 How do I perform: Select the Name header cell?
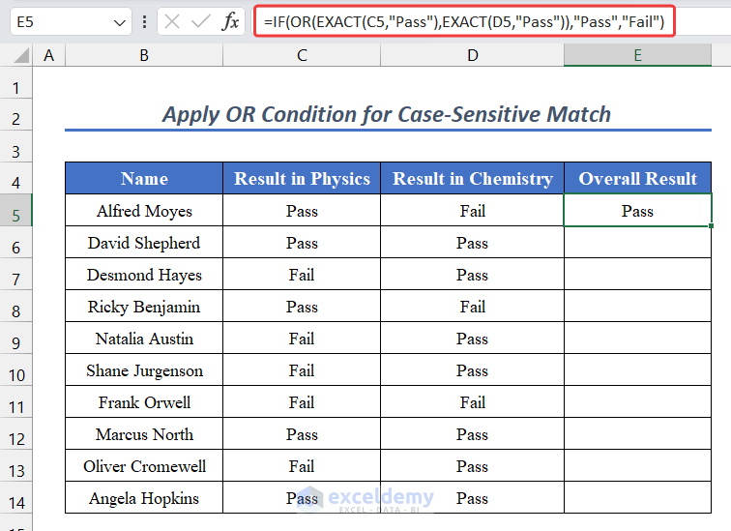point(144,179)
